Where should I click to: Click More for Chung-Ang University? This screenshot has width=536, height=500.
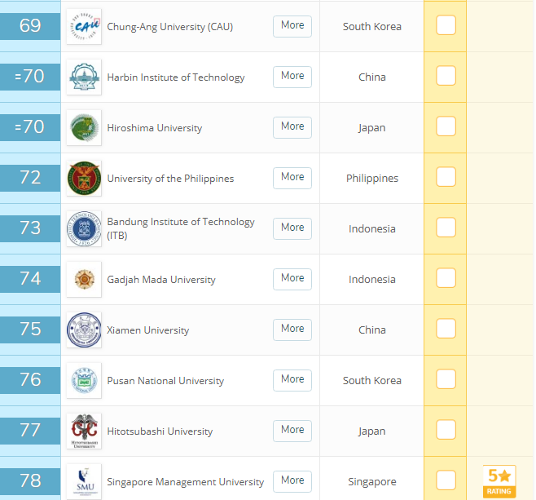click(x=292, y=26)
